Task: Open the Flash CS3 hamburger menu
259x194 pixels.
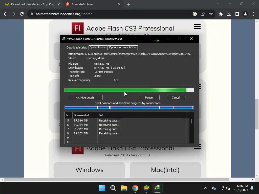Action: pos(197,27)
